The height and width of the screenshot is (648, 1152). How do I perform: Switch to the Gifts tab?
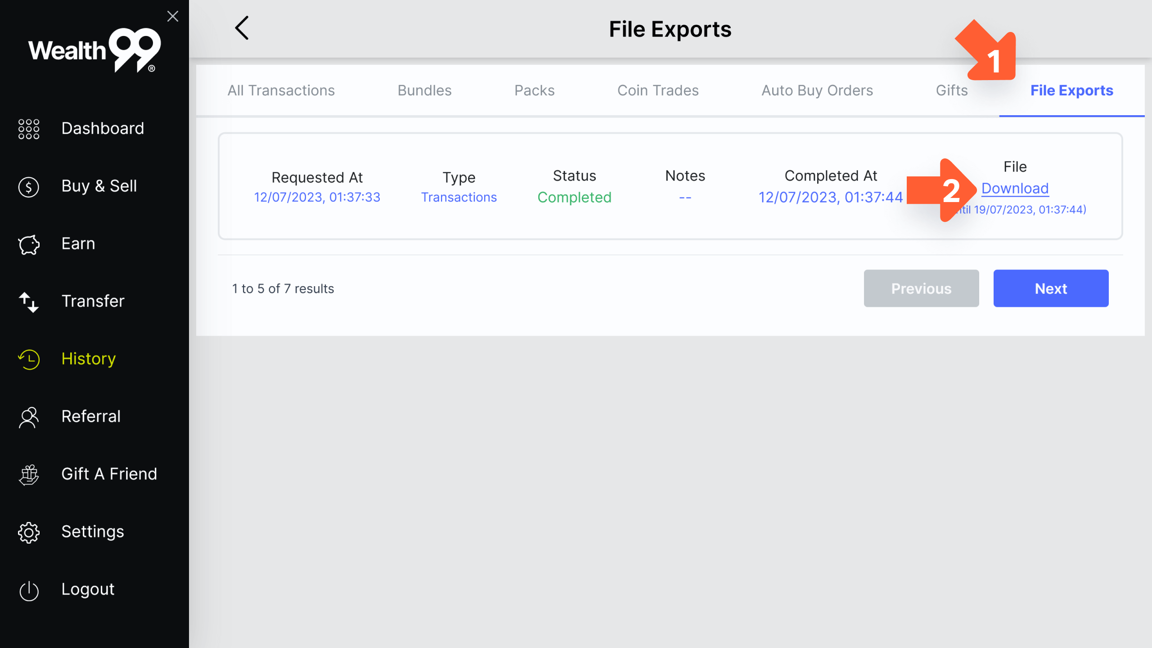pos(951,90)
